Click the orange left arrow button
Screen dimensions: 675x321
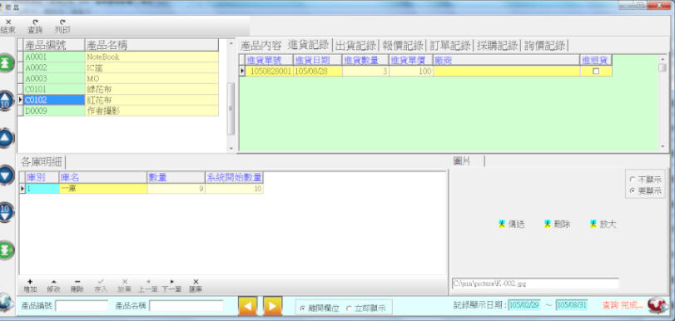click(x=247, y=306)
